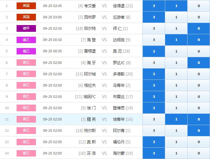210x159 pixels.
Task: Select 0 for 西布罗 vs 巡游者
Action: [199, 17]
